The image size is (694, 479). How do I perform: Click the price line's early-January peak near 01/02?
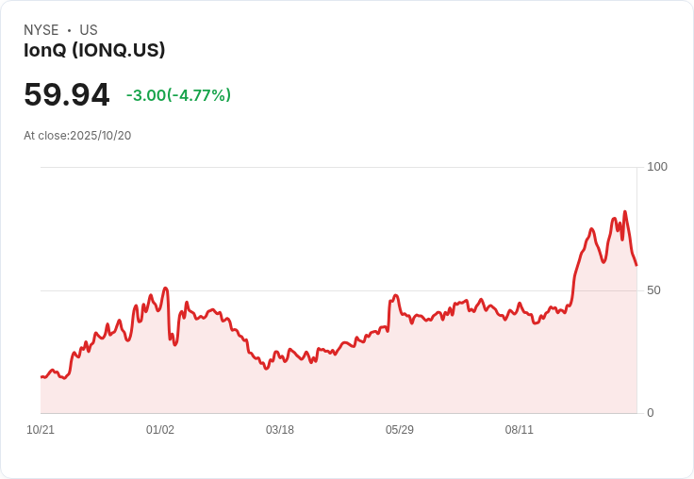point(165,289)
